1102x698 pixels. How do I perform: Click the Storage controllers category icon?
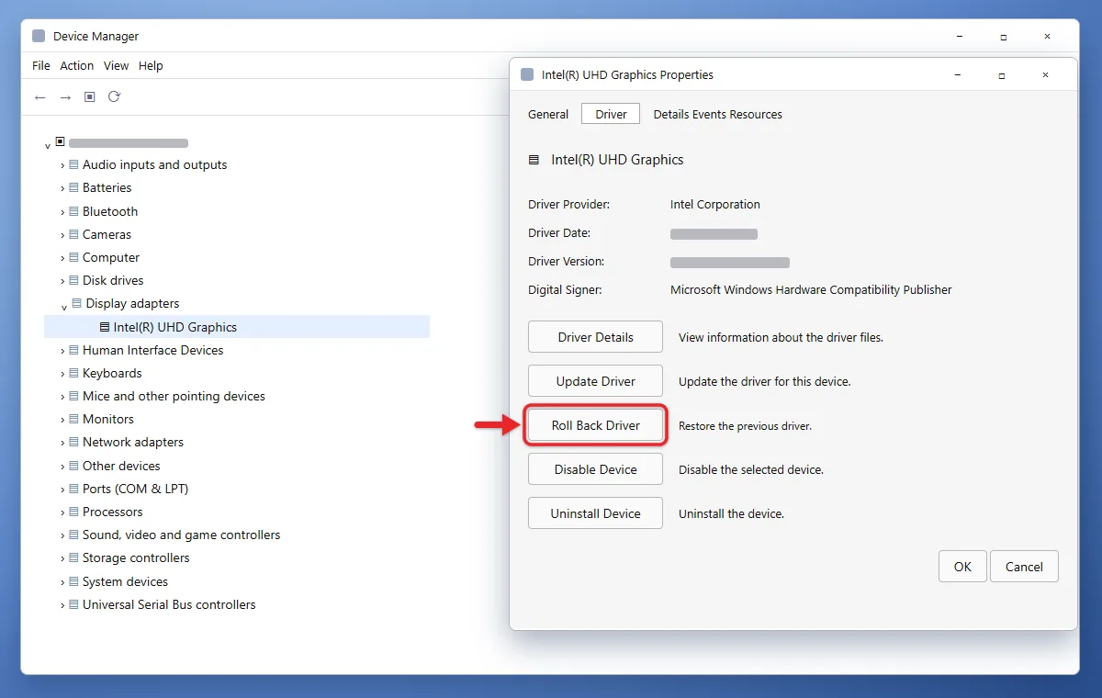coord(73,558)
